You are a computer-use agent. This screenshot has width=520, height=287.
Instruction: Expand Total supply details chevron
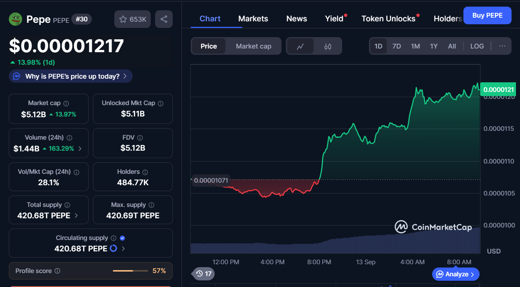tap(76, 216)
